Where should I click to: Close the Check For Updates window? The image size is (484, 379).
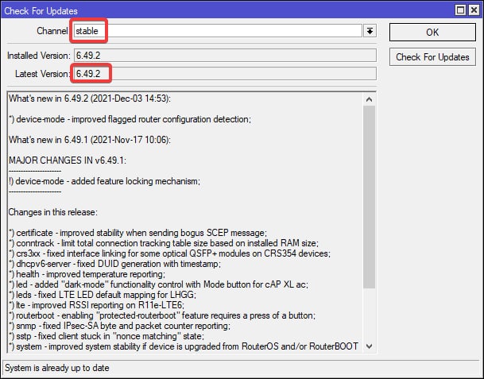(474, 10)
